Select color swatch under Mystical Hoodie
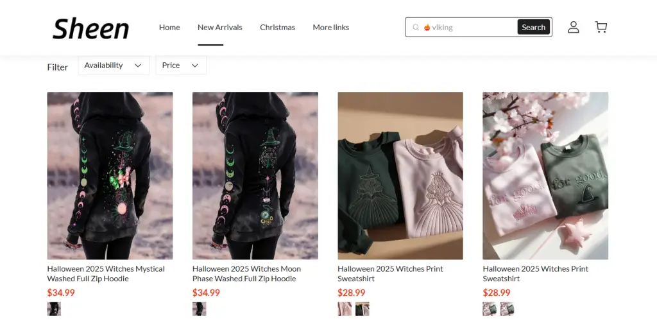657x330 pixels. pyautogui.click(x=54, y=309)
